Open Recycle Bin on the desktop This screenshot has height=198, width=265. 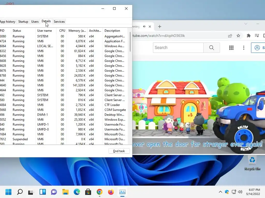point(252,163)
